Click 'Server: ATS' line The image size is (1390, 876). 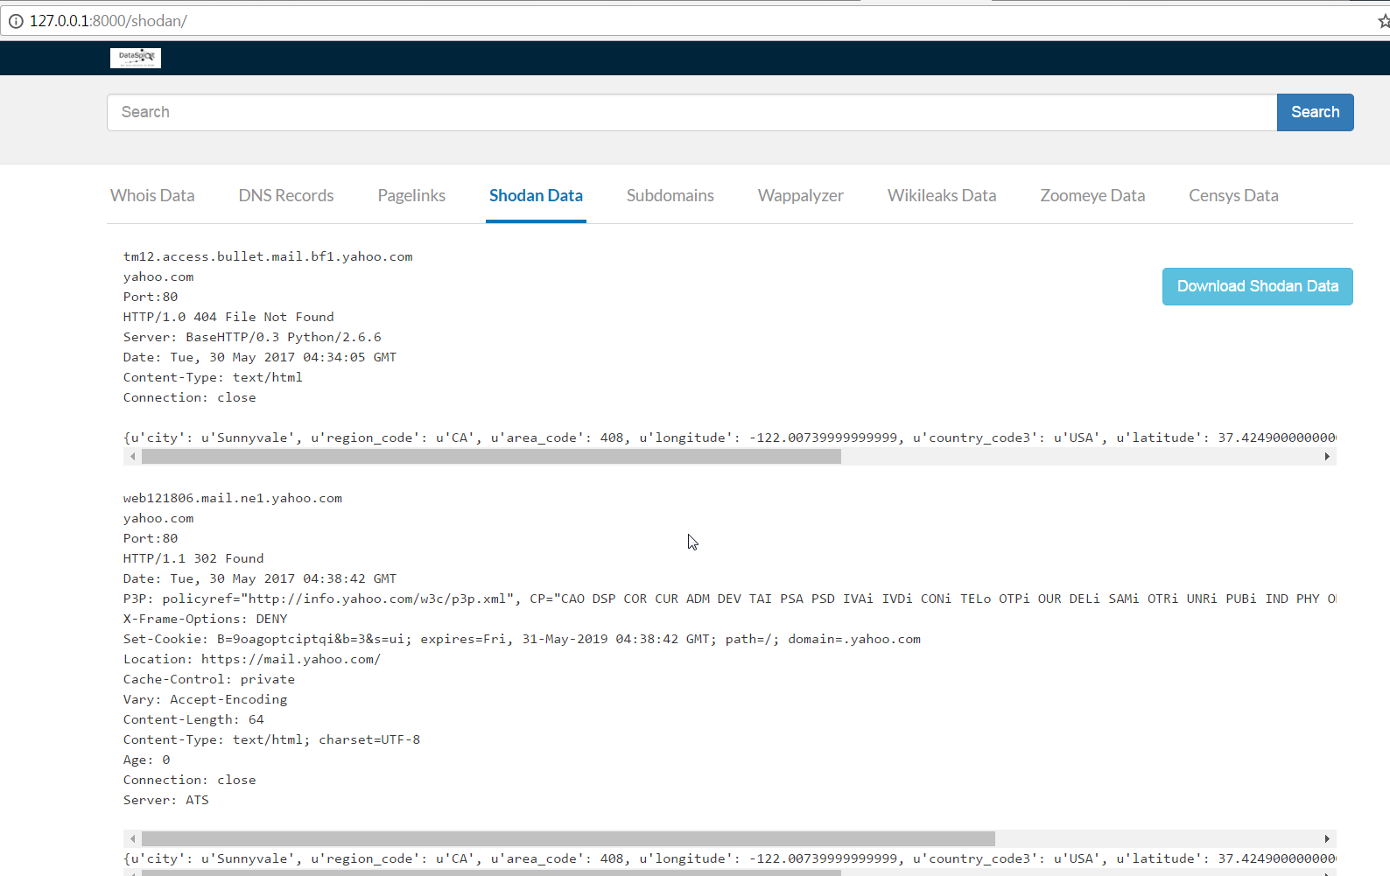point(166,800)
